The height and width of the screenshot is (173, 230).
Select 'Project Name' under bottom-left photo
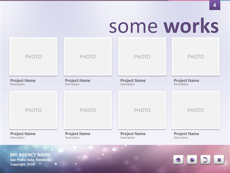click(x=23, y=134)
